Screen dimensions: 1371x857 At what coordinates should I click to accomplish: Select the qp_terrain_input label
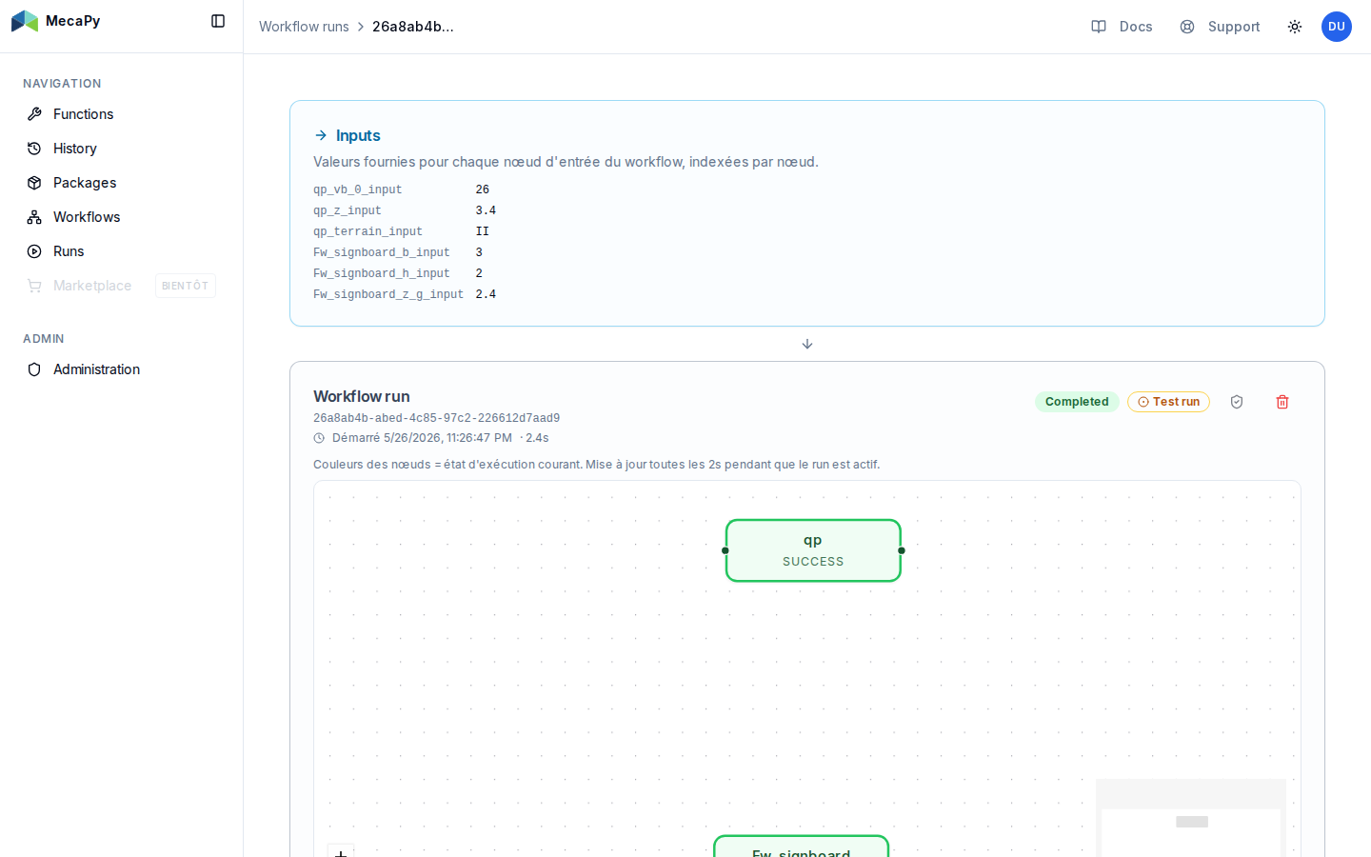368,231
